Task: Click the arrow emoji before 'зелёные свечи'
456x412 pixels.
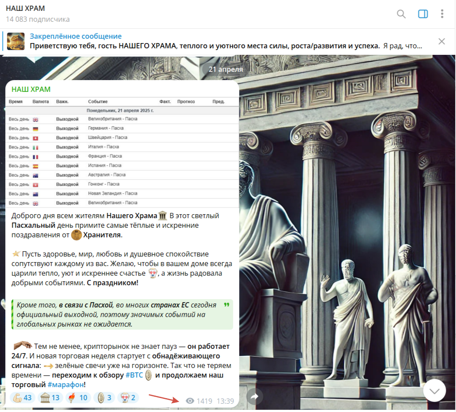Action: coord(48,366)
